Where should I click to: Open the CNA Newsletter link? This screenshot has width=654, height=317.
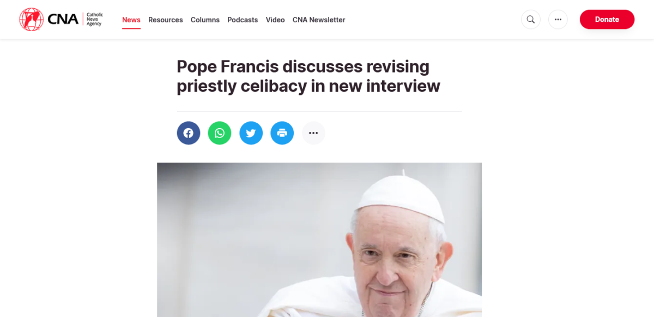pyautogui.click(x=319, y=20)
